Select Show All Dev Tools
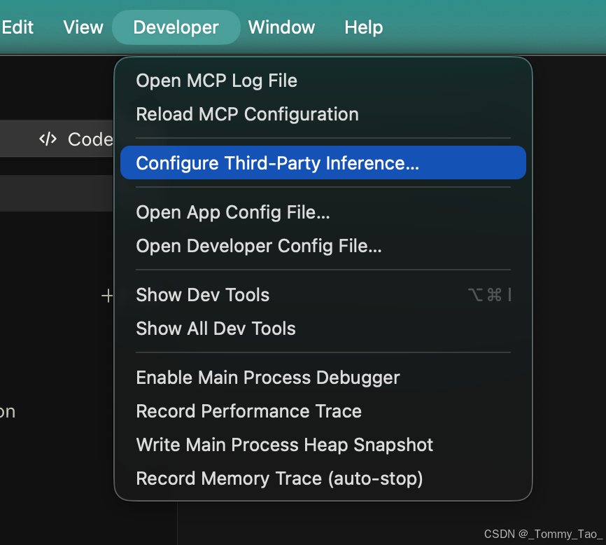 tap(323, 329)
